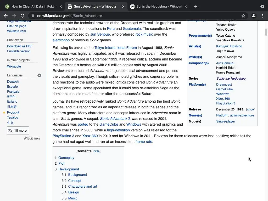Image resolution: width=268 pixels, height=201 pixels.
Task: Open the Русский featured article link
Action: coord(13,113)
